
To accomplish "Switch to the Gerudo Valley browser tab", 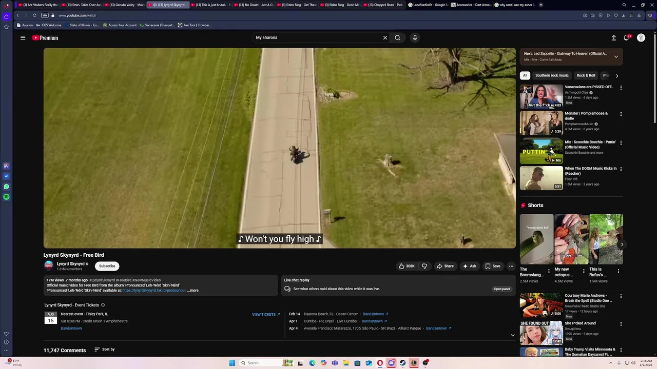I will click(x=125, y=5).
